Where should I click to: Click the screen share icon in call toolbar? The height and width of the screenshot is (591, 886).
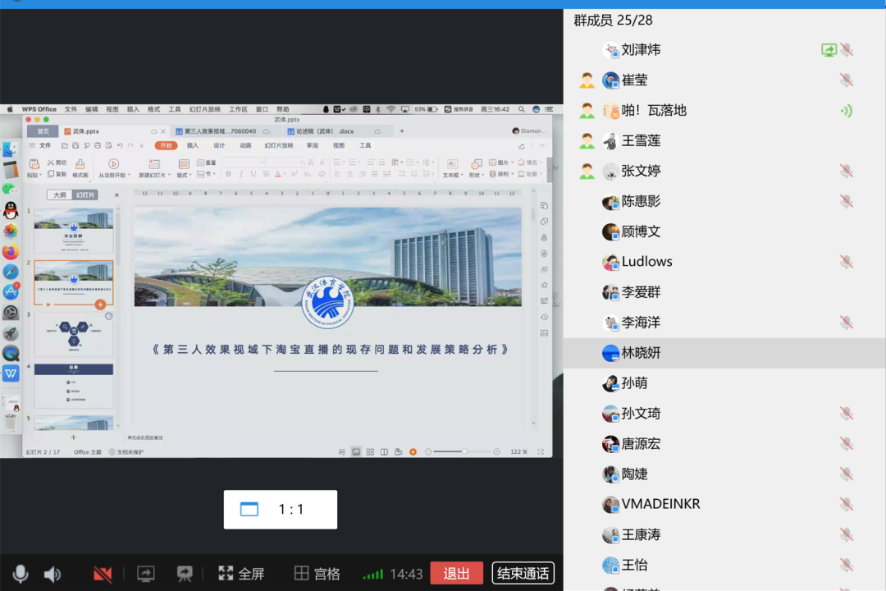pyautogui.click(x=145, y=574)
